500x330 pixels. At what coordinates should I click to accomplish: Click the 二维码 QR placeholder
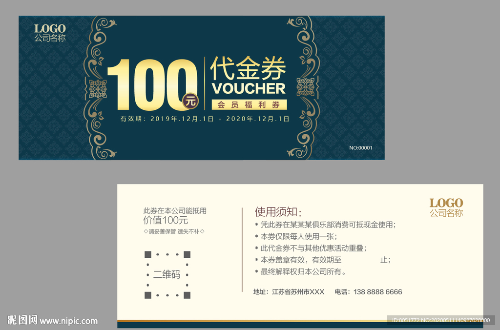click(x=167, y=274)
